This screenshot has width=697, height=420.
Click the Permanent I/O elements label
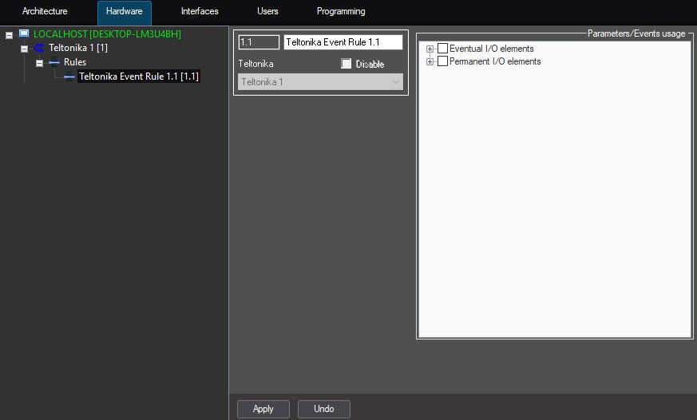click(x=495, y=61)
